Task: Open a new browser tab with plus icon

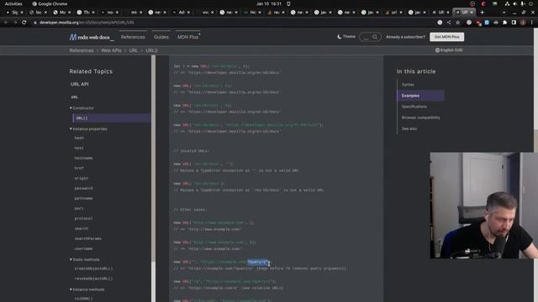Action: click(482, 12)
